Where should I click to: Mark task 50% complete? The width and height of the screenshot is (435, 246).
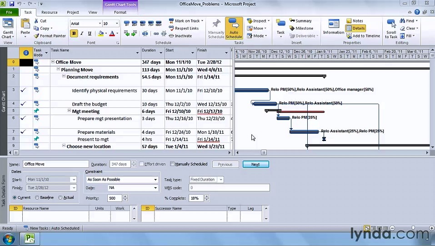coord(143,23)
